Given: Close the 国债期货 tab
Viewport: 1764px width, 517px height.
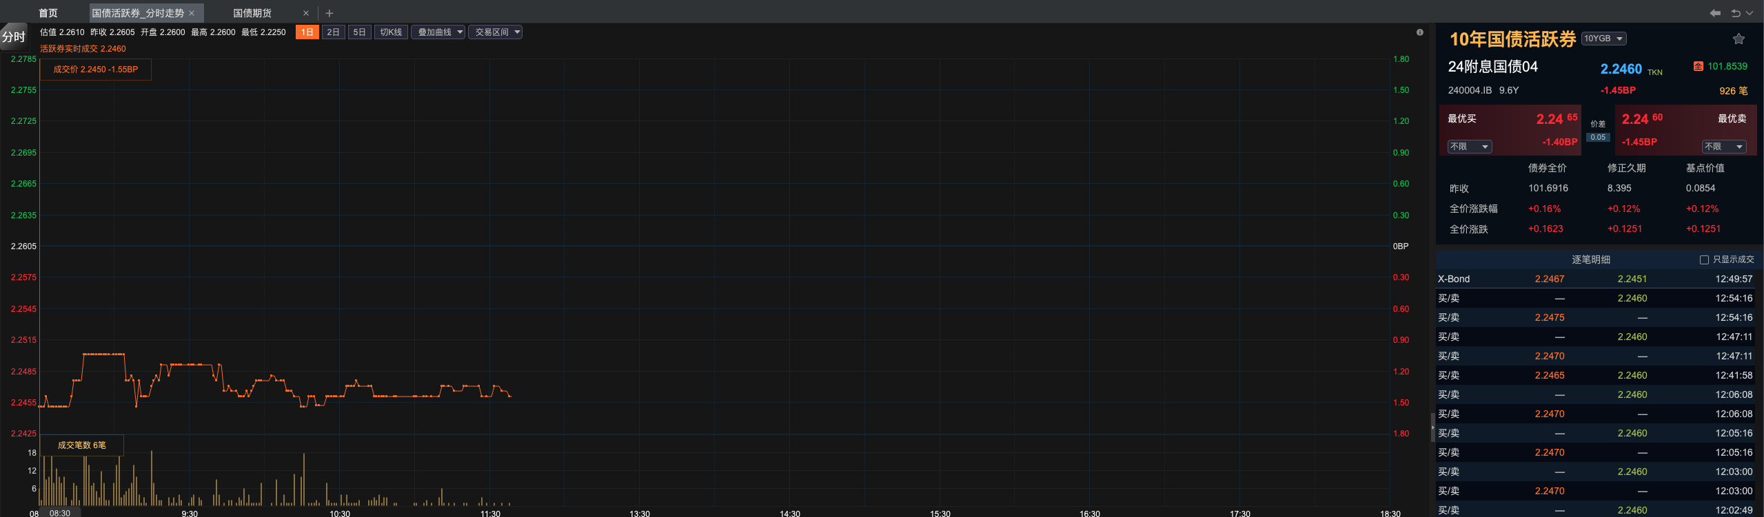Looking at the screenshot, I should tap(306, 13).
